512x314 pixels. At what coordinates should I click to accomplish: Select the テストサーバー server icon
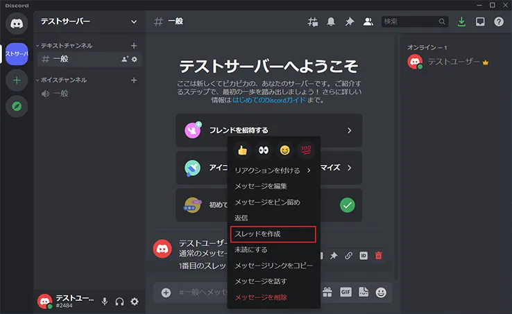pos(17,54)
